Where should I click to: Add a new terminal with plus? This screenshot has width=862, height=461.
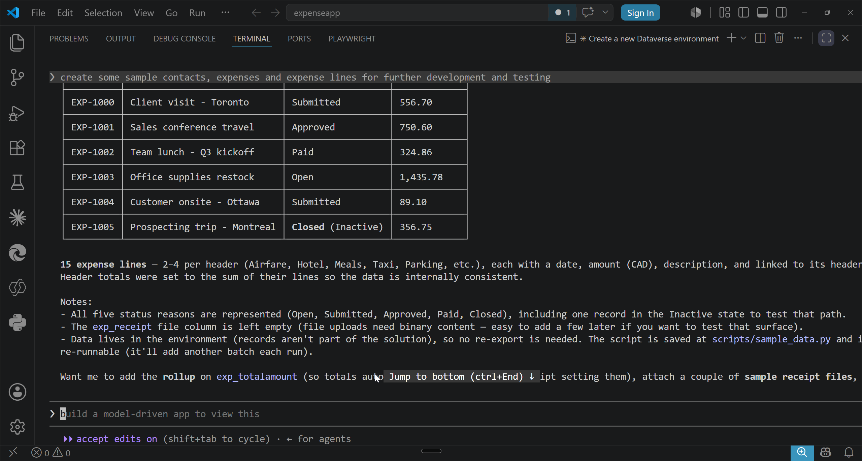(x=731, y=38)
